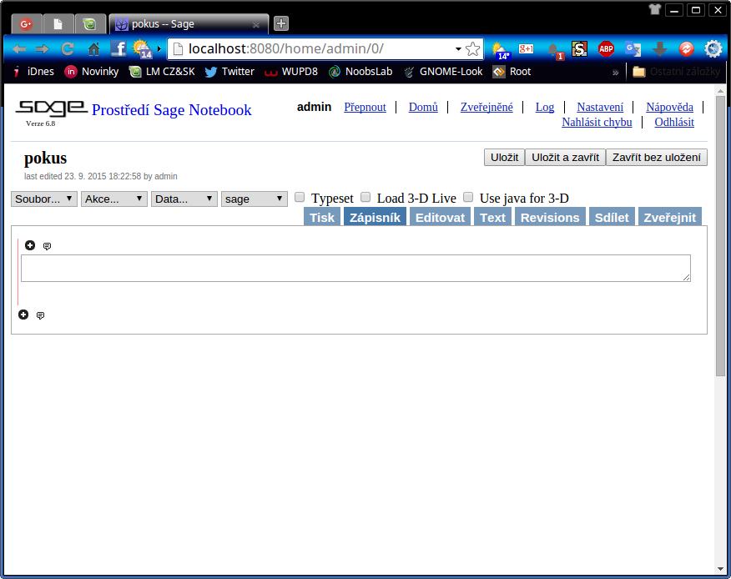Image resolution: width=731 pixels, height=579 pixels.
Task: Click the Uložit button
Action: pos(504,158)
